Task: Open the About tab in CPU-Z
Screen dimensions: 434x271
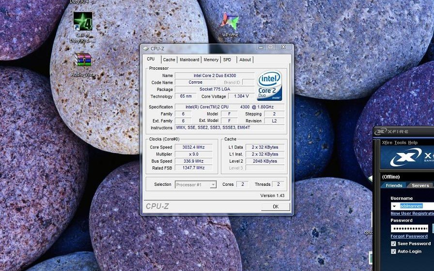Action: coord(245,60)
